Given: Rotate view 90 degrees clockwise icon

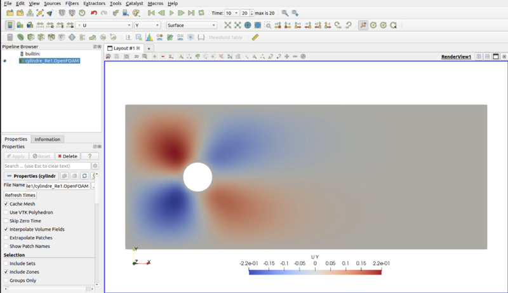Looking at the screenshot, I should click(338, 25).
